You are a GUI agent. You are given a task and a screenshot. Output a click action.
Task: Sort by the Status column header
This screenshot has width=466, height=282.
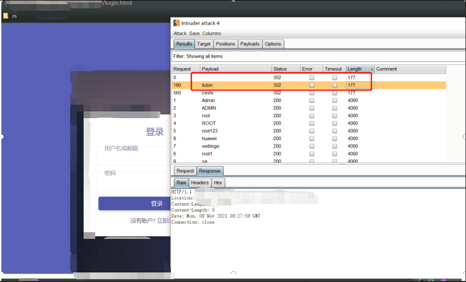(x=286, y=69)
